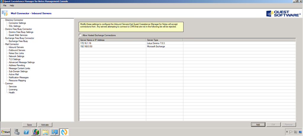Open Windows Explorer folder on taskbar
The width and height of the screenshot is (303, 136).
point(45,132)
